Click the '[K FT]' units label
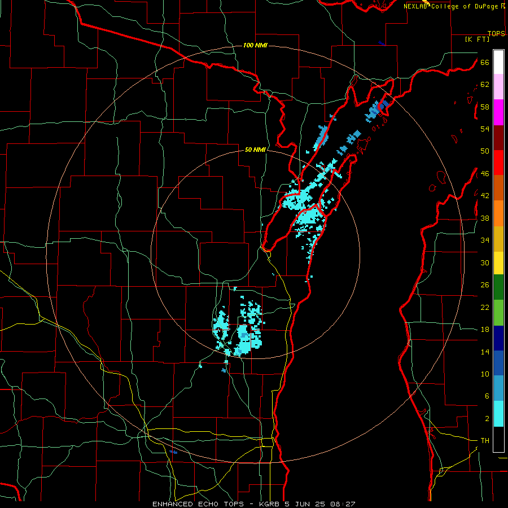The image size is (508, 508). (x=477, y=39)
